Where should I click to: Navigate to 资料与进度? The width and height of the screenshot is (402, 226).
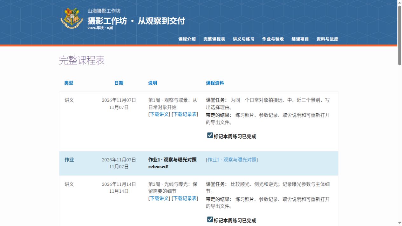point(327,39)
